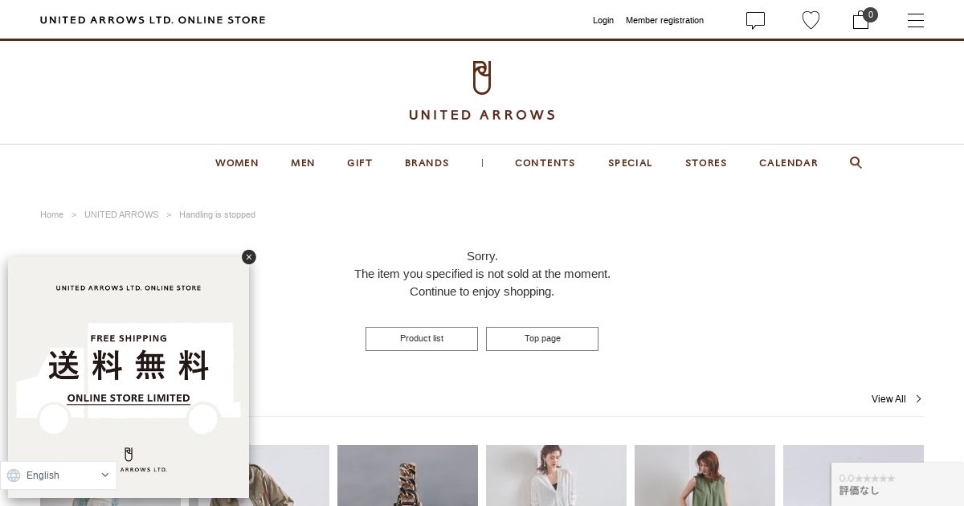
Task: Open the chat message icon
Action: tap(755, 20)
